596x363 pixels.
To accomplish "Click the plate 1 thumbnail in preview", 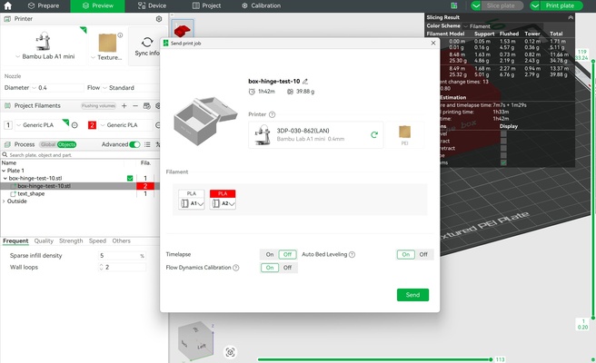I will (x=183, y=29).
